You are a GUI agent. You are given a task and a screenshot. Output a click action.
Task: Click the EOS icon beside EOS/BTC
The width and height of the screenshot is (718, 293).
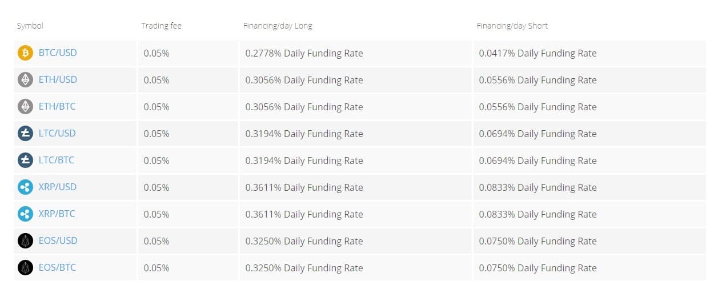25,268
